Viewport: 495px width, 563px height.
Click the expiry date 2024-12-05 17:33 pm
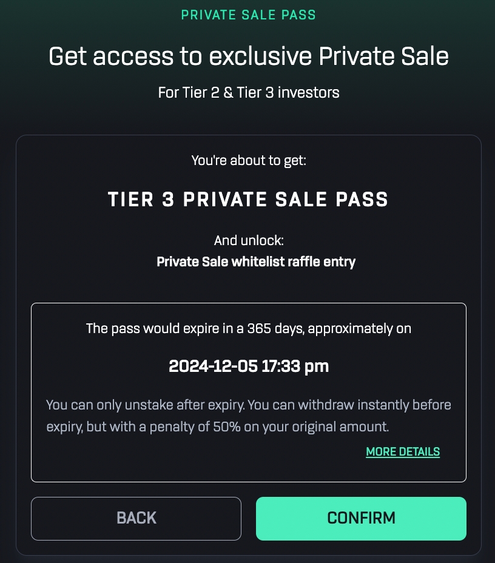249,366
